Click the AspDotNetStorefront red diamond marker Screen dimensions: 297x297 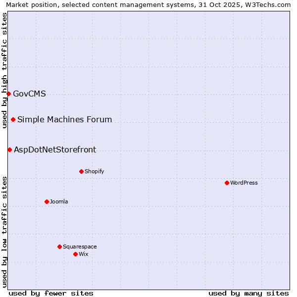(x=9, y=149)
